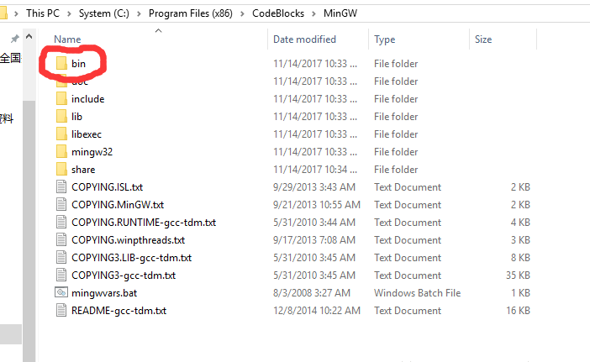
Task: Select the libexec folder name
Action: pos(87,134)
